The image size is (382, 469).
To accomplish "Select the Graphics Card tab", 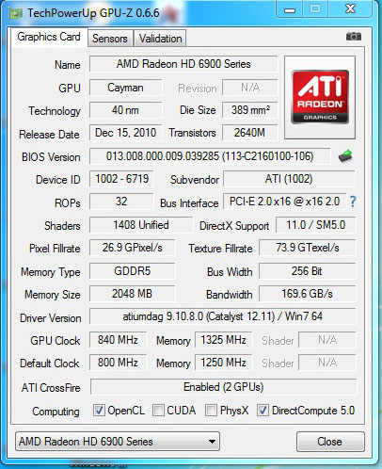I will tap(49, 37).
